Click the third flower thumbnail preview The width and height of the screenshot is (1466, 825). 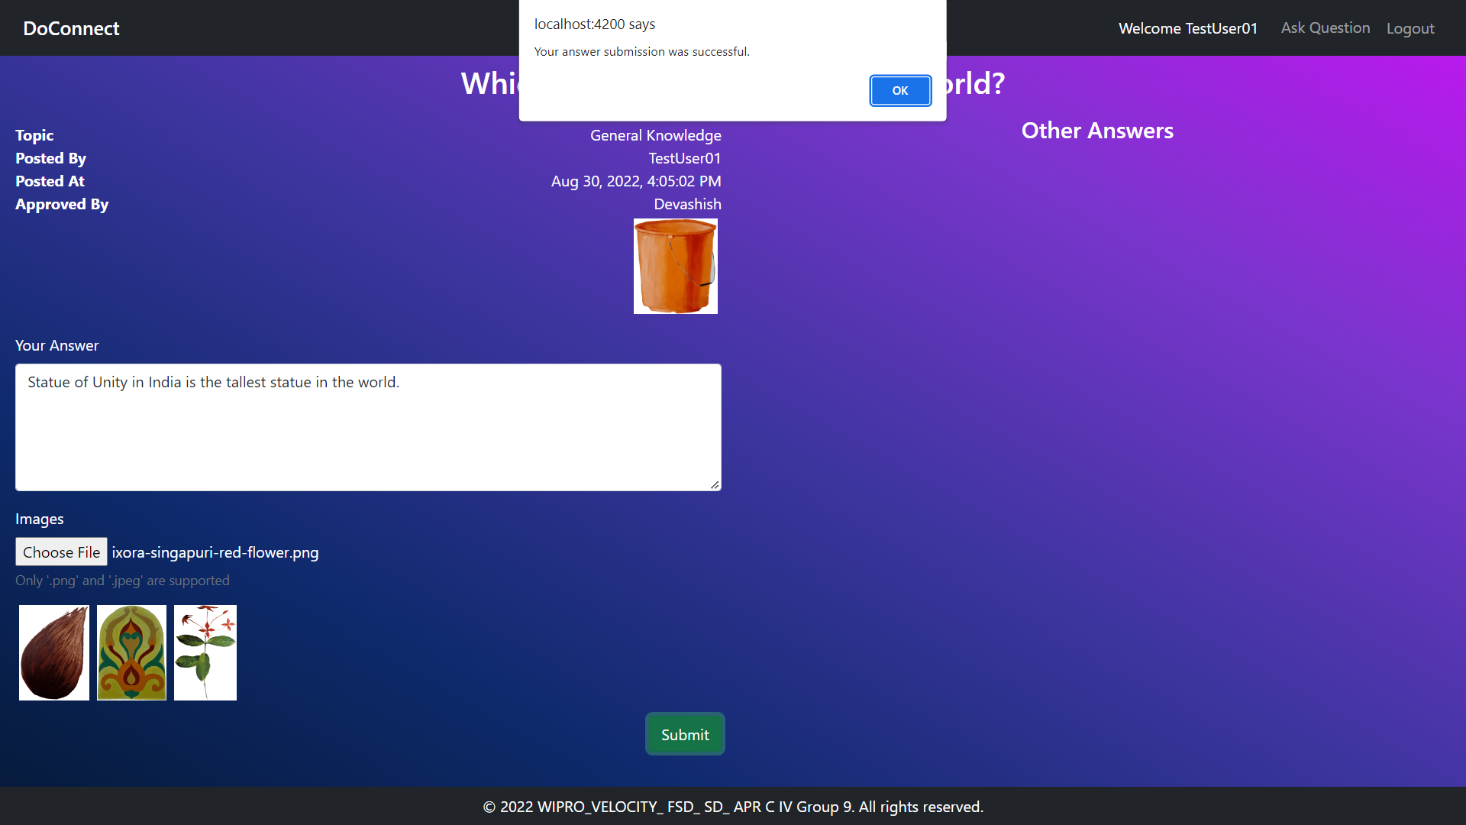point(205,652)
